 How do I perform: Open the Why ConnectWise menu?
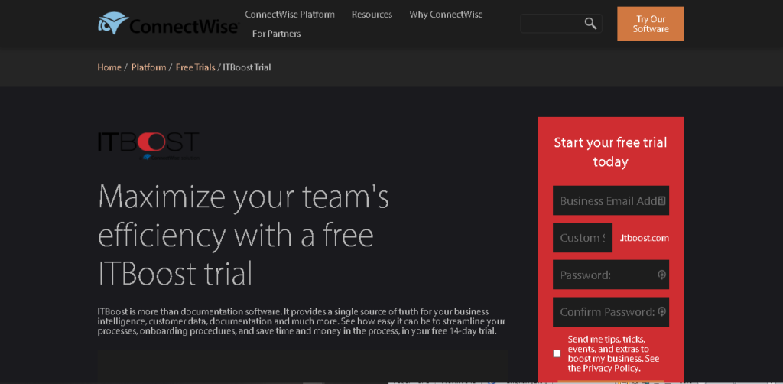(x=446, y=15)
